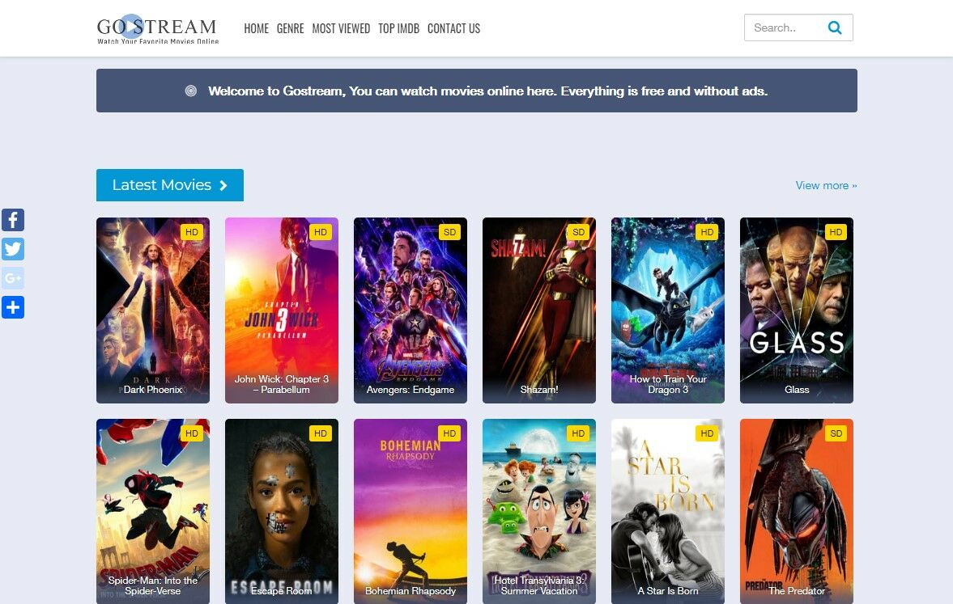
Task: Follow the View more link
Action: (826, 185)
